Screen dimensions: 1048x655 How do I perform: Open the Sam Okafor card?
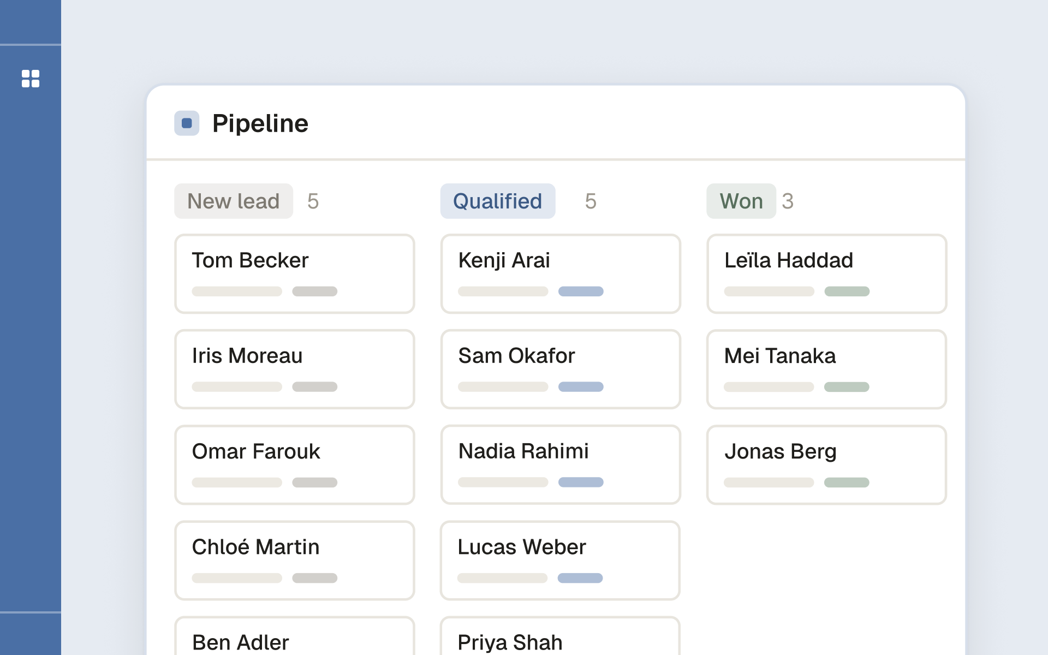coord(561,370)
